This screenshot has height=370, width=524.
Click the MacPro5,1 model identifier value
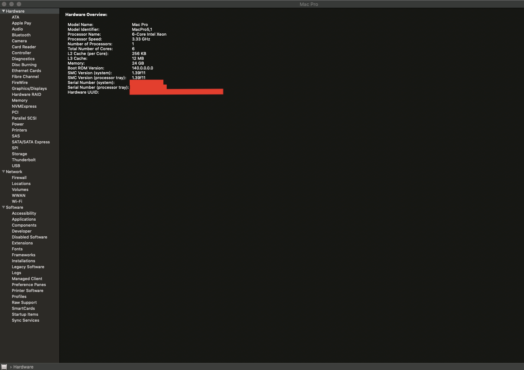142,29
